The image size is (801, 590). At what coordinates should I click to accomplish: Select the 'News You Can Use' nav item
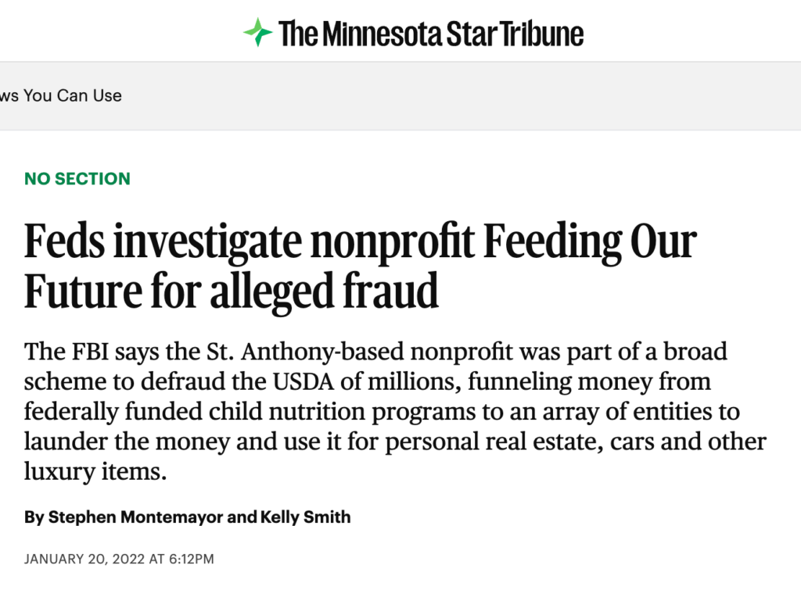61,96
